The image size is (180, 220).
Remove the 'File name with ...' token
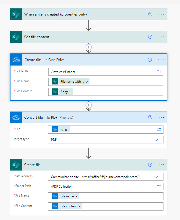[87, 82]
